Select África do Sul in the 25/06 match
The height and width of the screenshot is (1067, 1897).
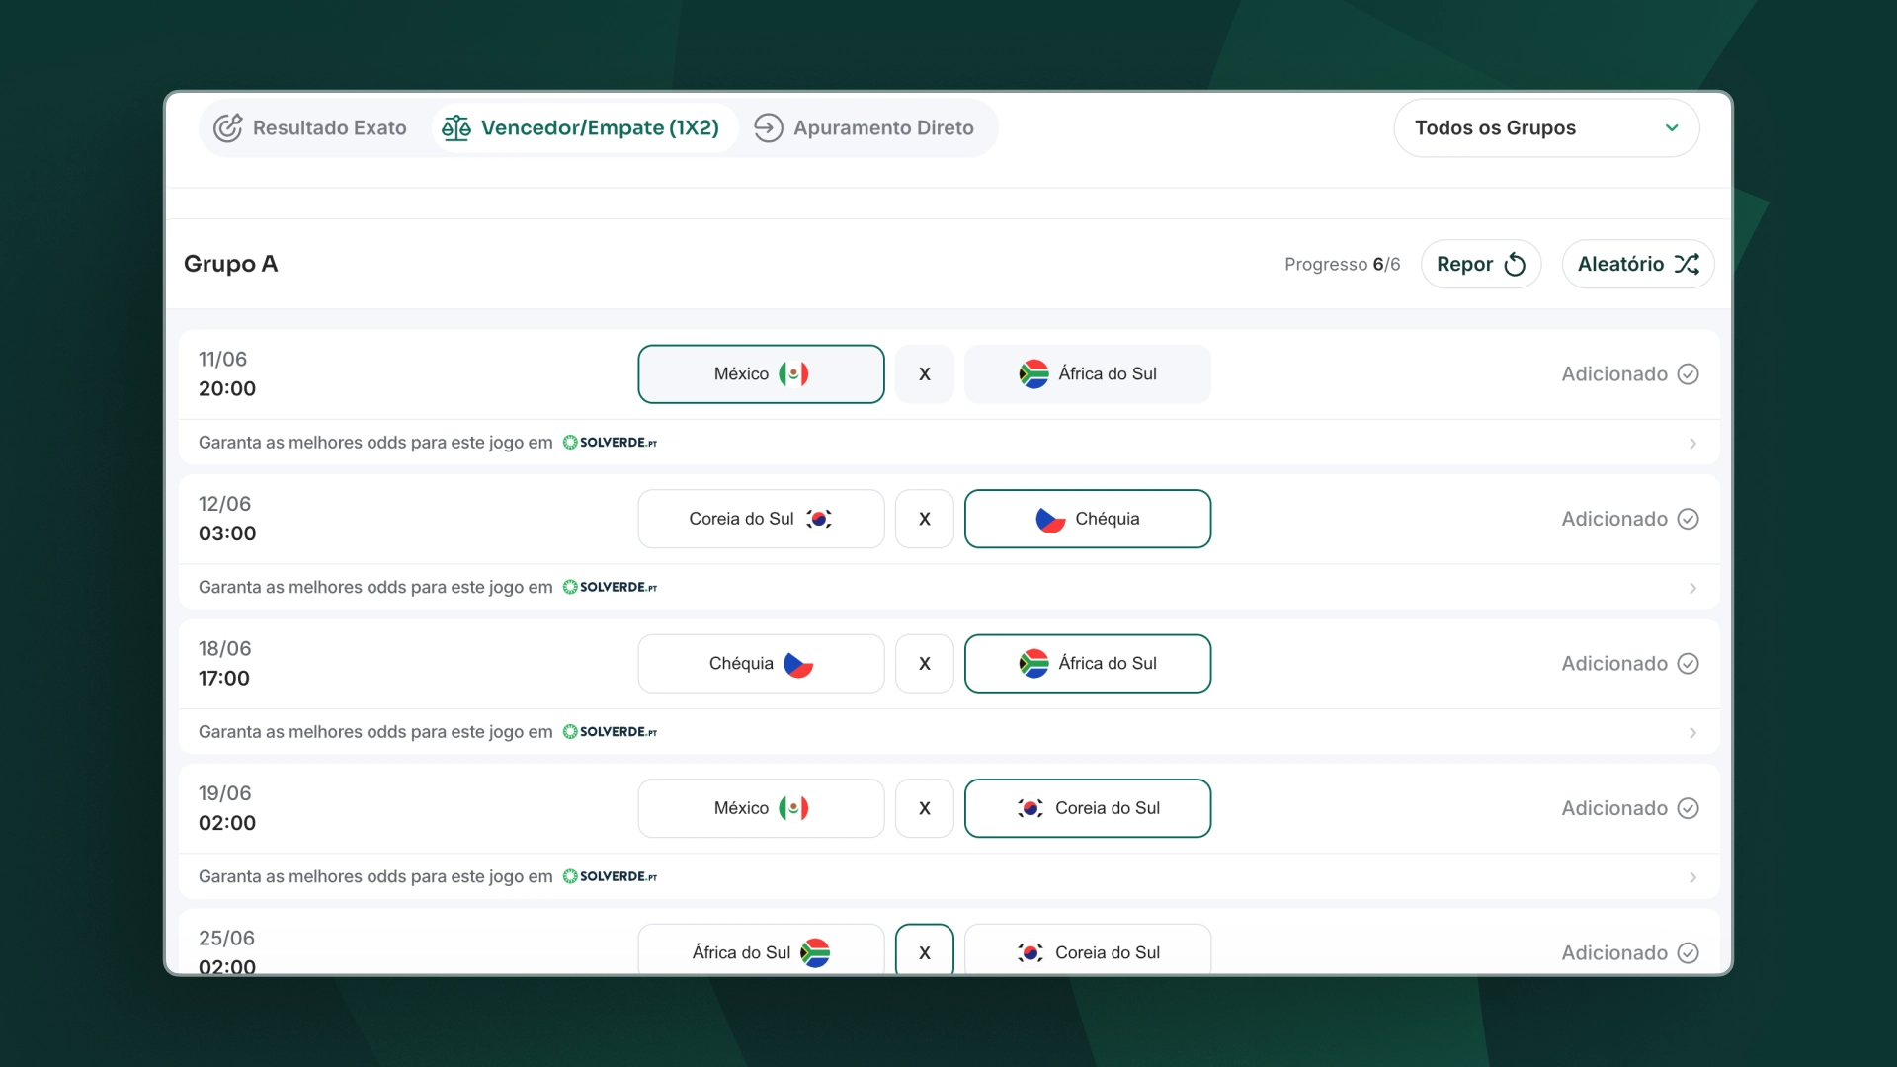tap(761, 951)
